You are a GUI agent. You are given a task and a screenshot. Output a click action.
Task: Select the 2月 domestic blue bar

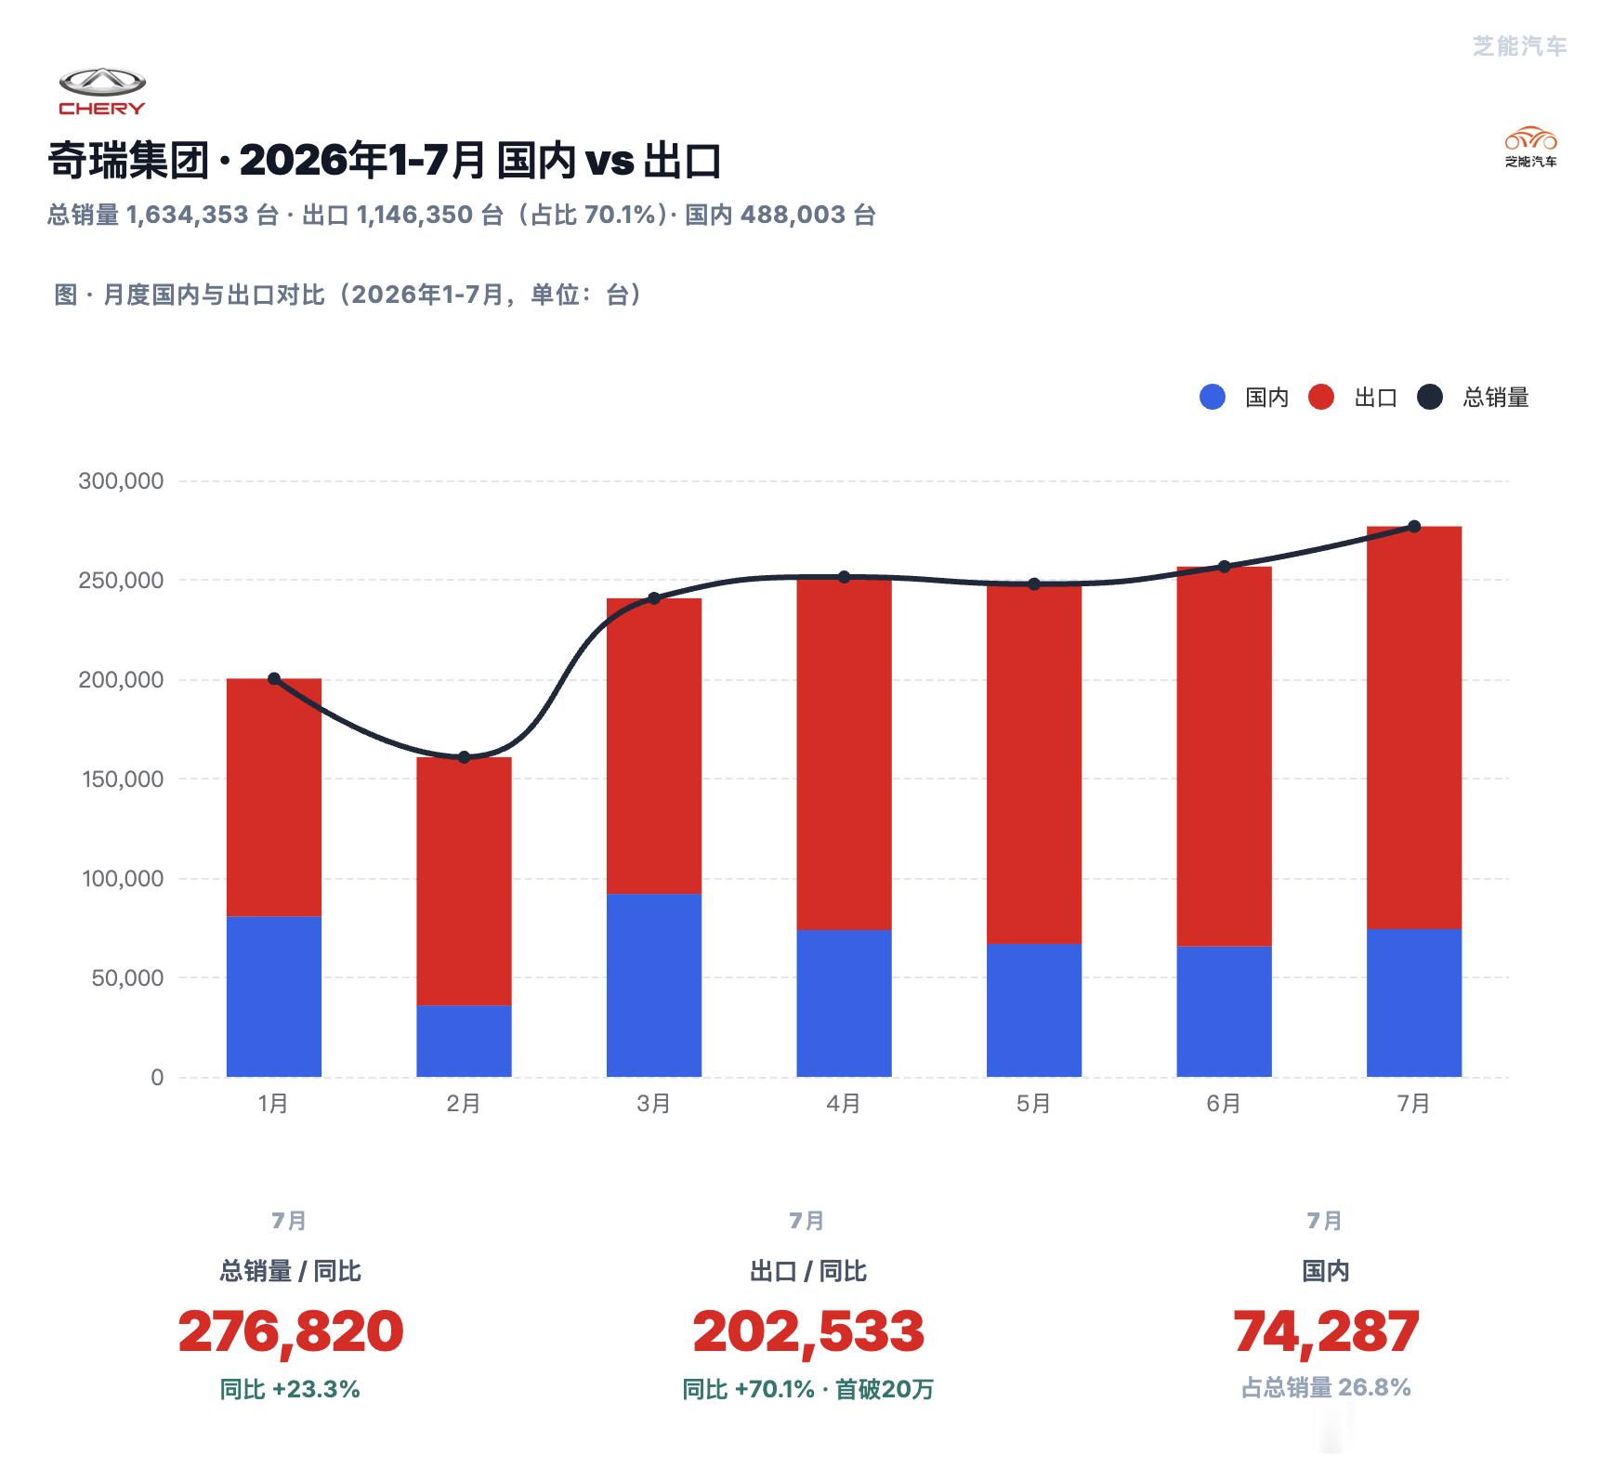[464, 1042]
